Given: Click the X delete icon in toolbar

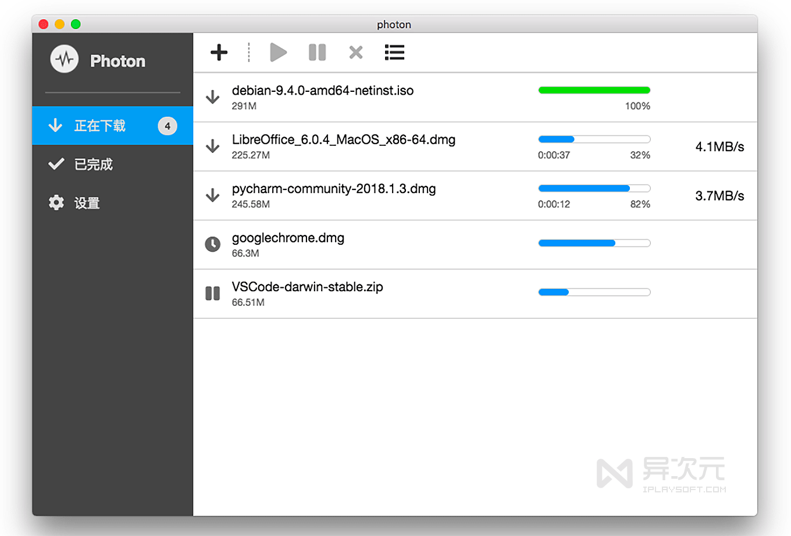Looking at the screenshot, I should point(356,52).
